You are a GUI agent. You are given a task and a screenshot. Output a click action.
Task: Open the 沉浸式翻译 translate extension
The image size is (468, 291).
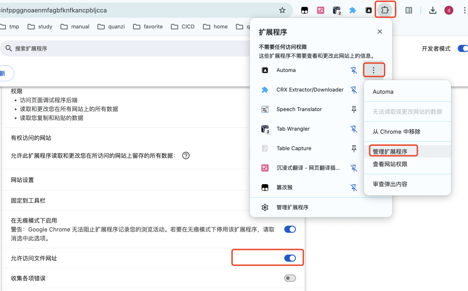pos(265,168)
